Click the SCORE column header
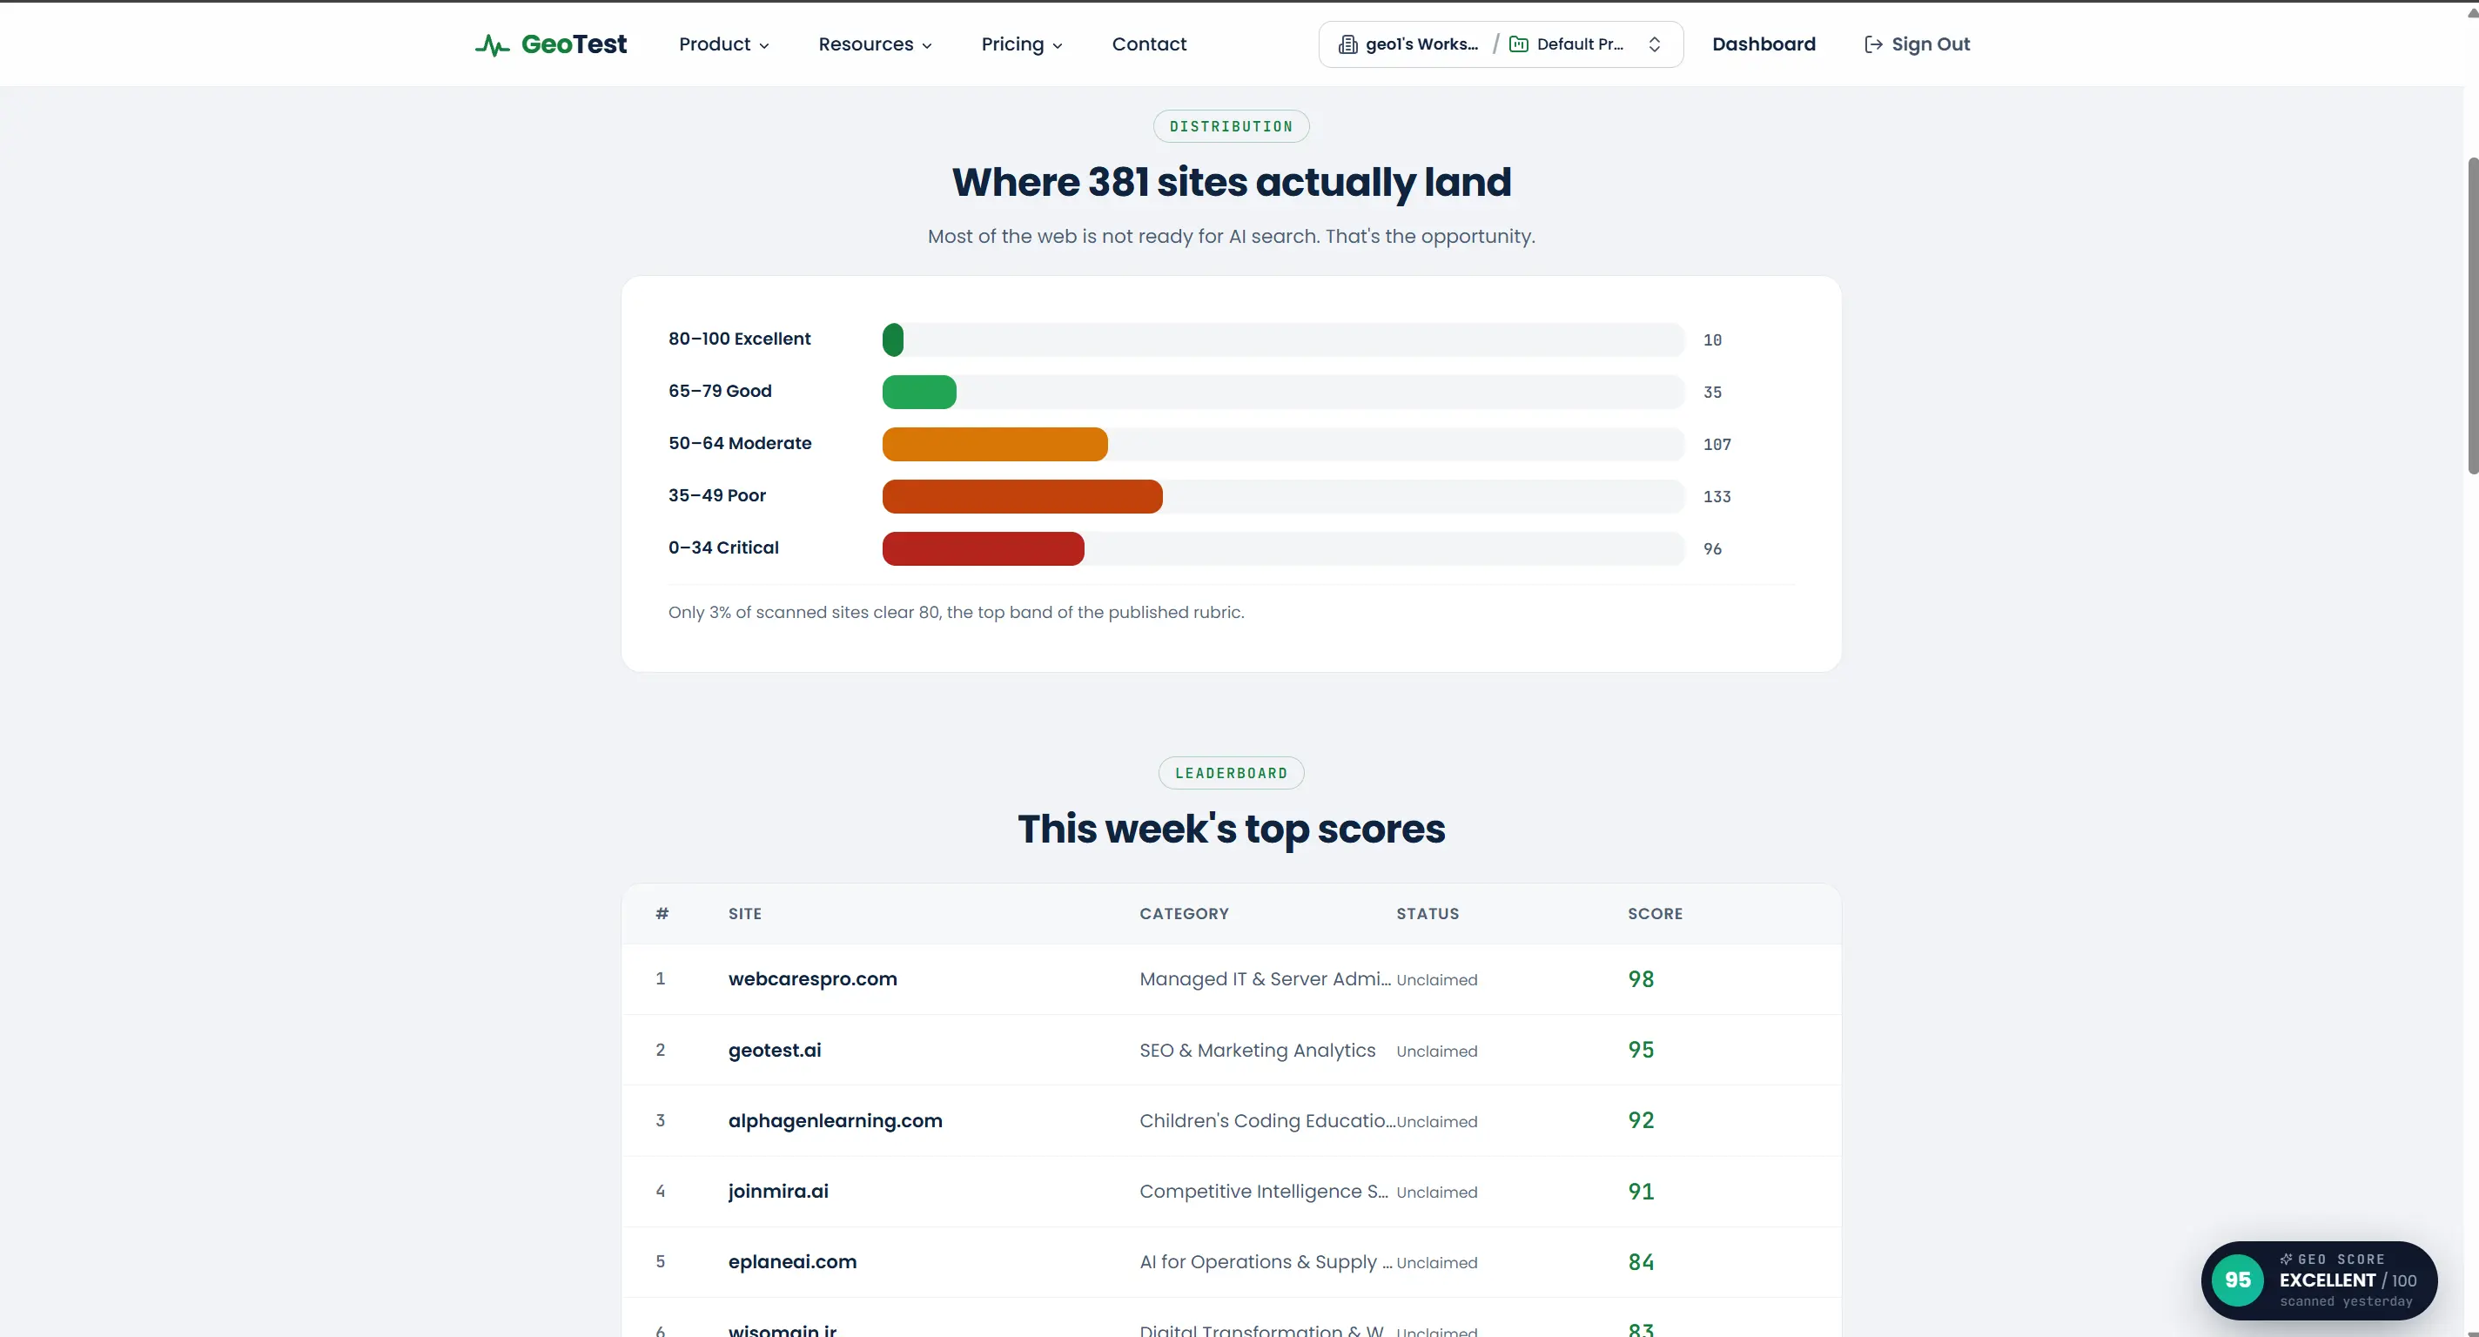 1656,913
